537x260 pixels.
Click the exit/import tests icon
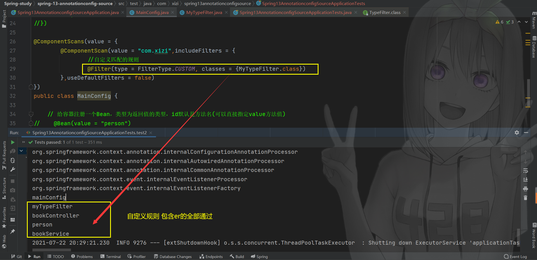tap(13, 208)
